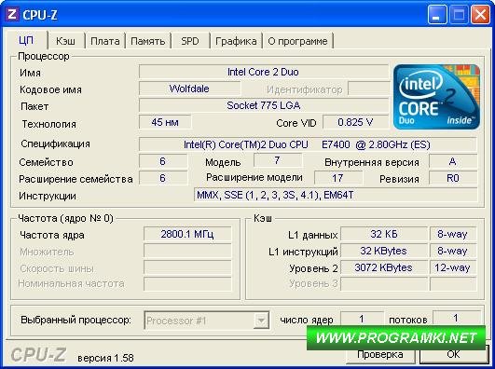The width and height of the screenshot is (495, 369).
Task: Click the Ревизия value R0
Action: click(x=453, y=178)
